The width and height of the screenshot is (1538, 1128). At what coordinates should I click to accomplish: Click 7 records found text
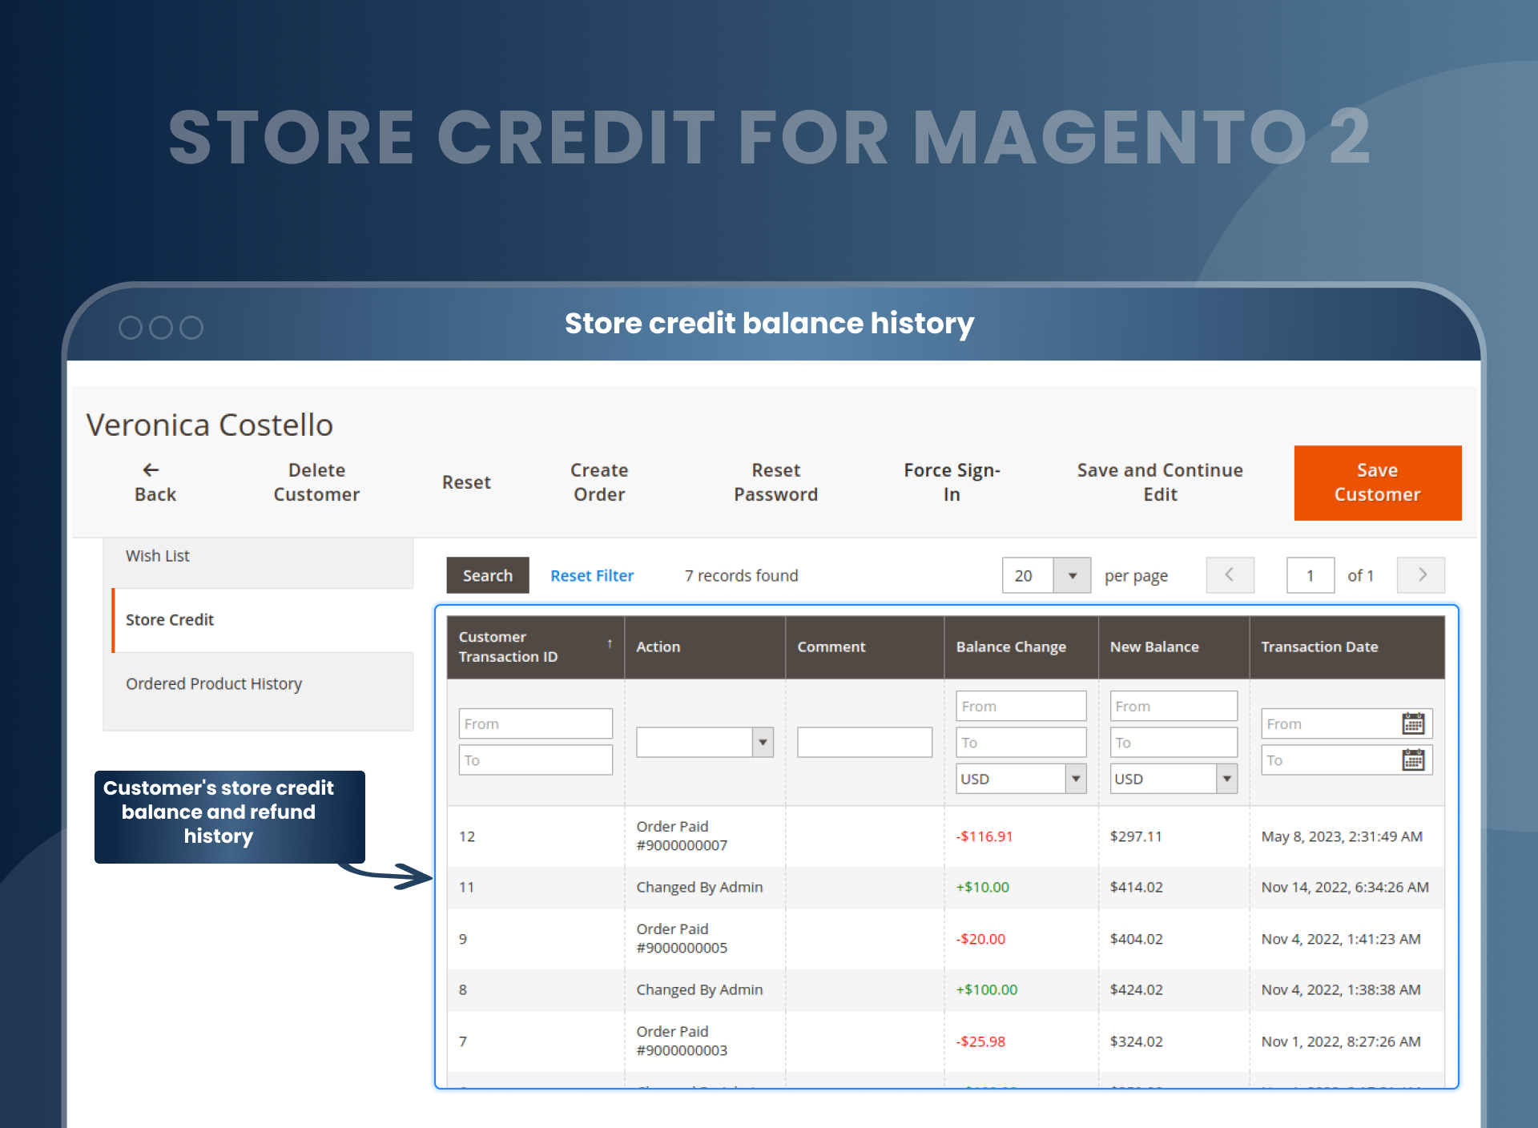coord(741,575)
